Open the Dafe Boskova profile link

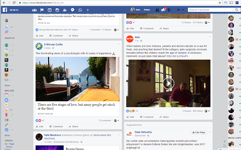(52, 135)
